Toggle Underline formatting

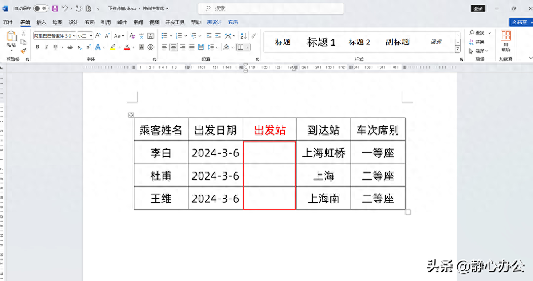click(x=56, y=47)
